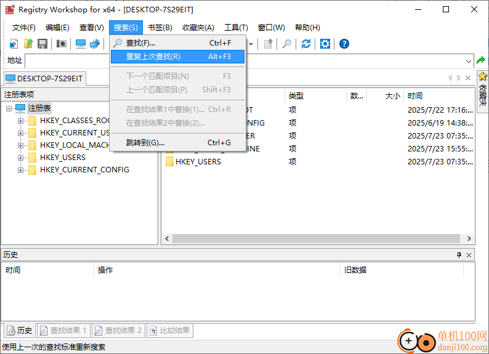
Task: Select HKEY_USERS in the left tree
Action: click(63, 158)
